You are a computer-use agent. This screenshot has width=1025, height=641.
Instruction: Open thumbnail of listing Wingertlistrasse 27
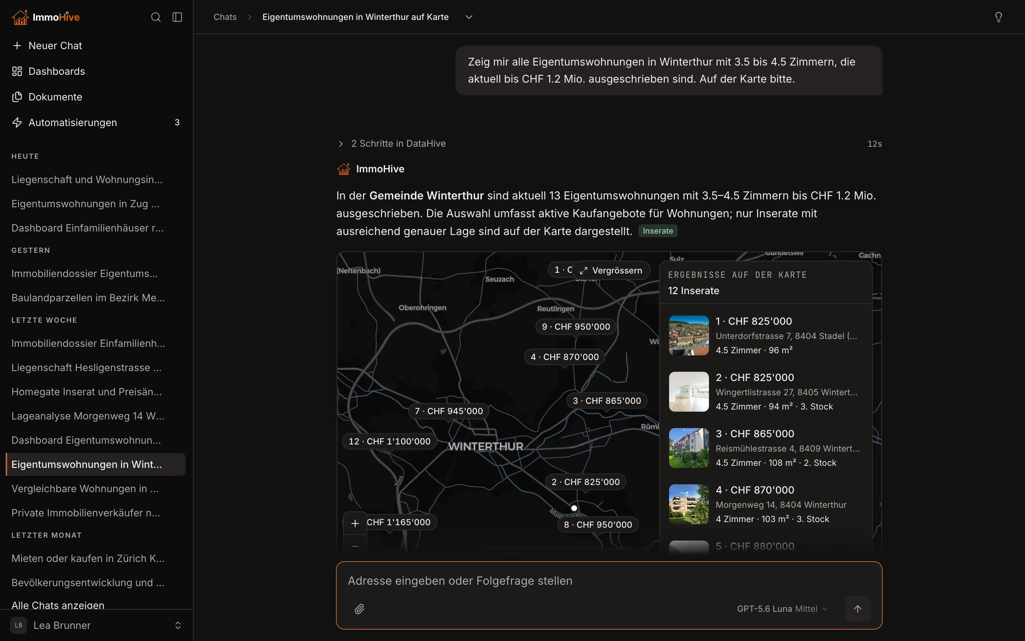[x=689, y=392]
